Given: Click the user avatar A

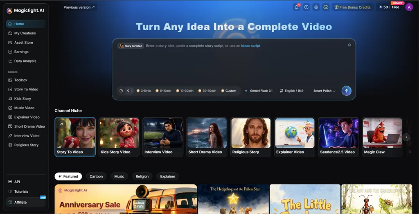Looking at the screenshot, I should pos(409,7).
